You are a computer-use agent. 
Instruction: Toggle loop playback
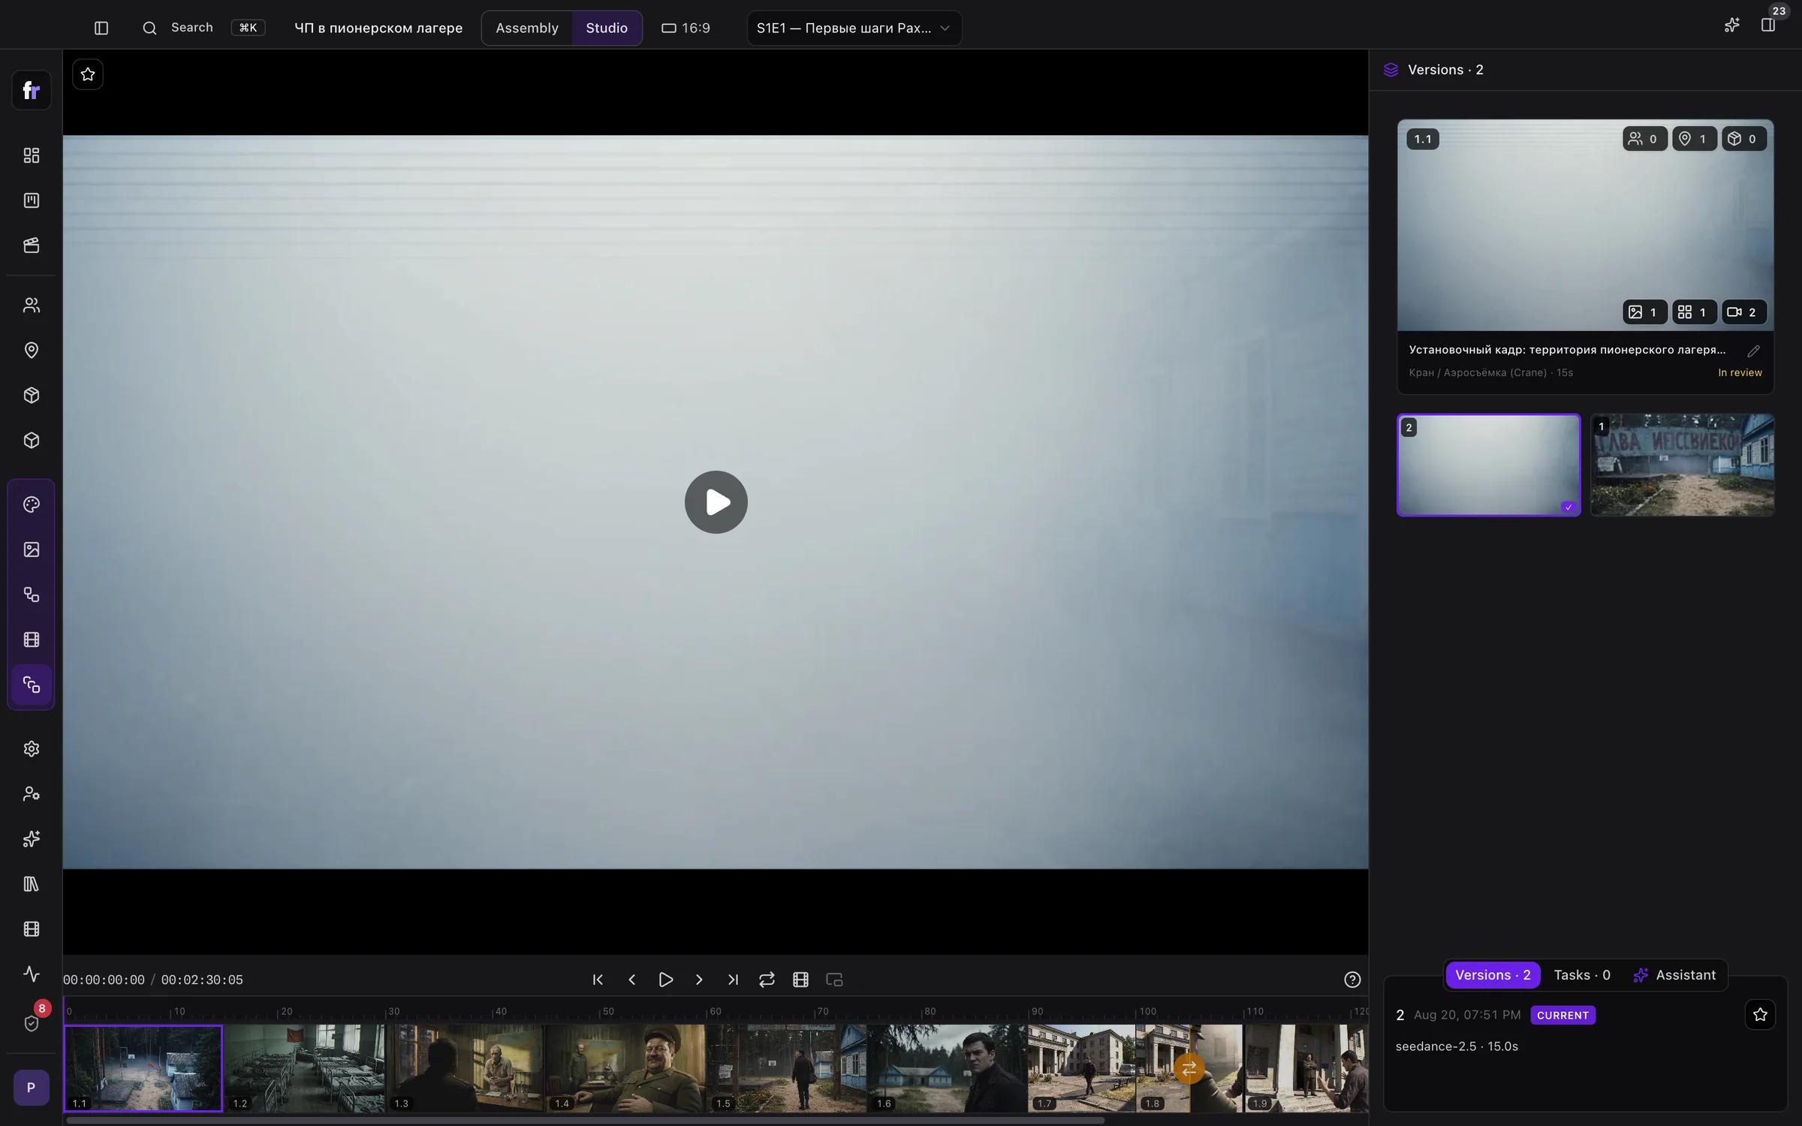(767, 980)
